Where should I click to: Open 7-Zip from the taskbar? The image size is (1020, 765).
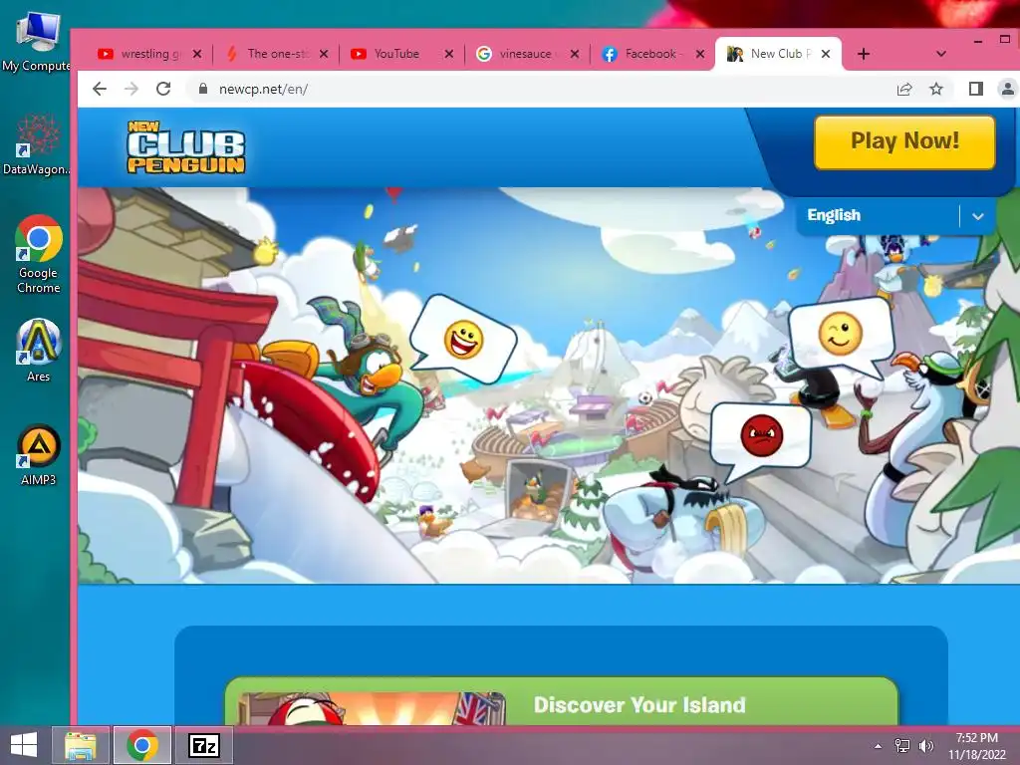pyautogui.click(x=203, y=745)
